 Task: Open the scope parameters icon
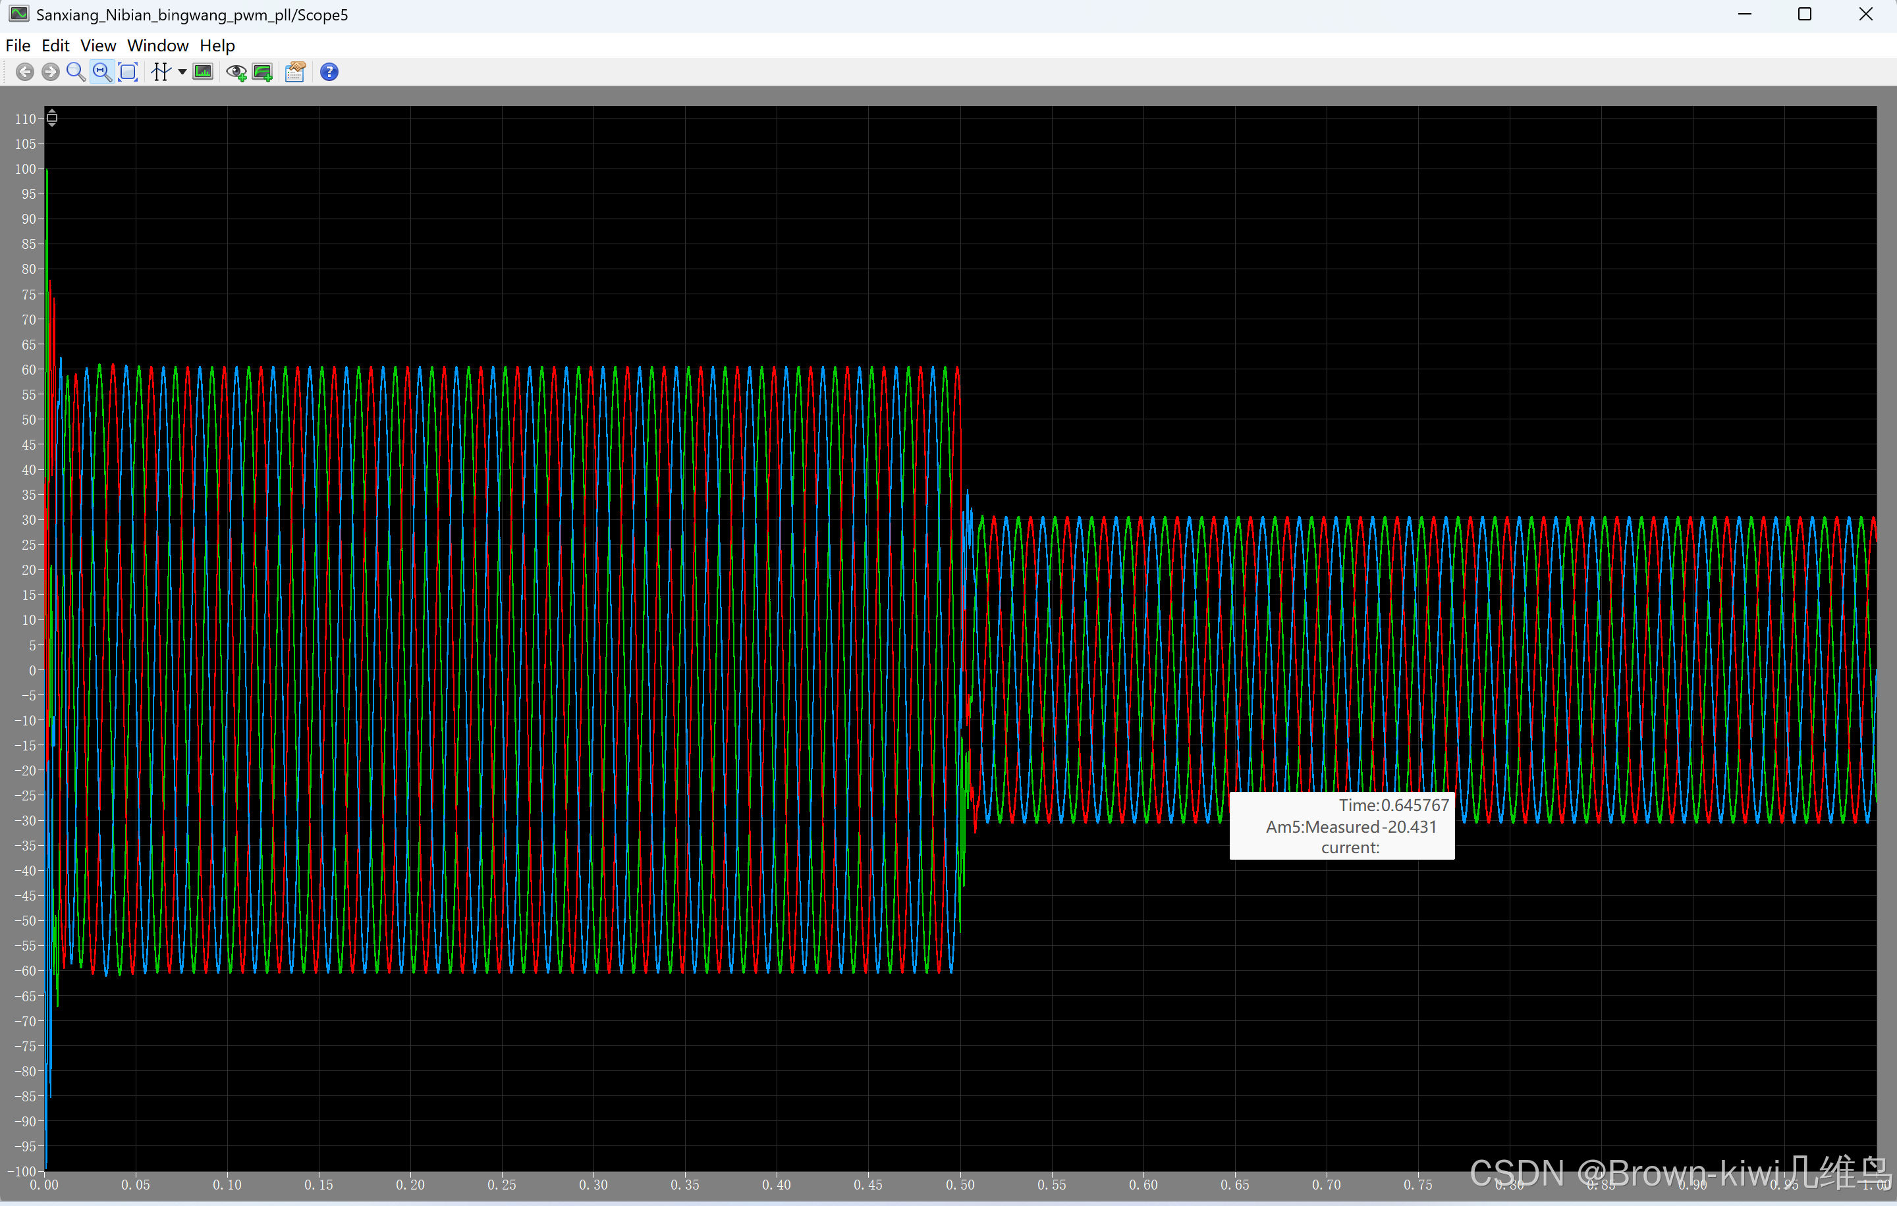click(296, 72)
